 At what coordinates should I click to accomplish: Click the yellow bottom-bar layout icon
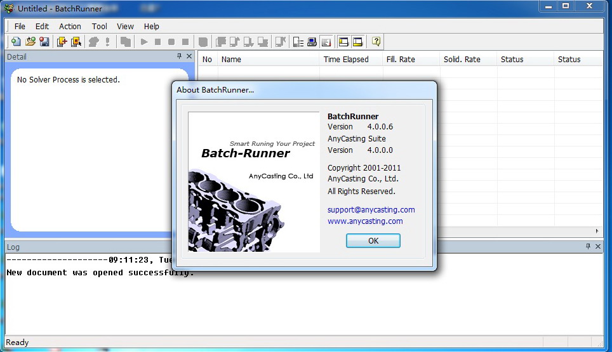click(x=357, y=42)
